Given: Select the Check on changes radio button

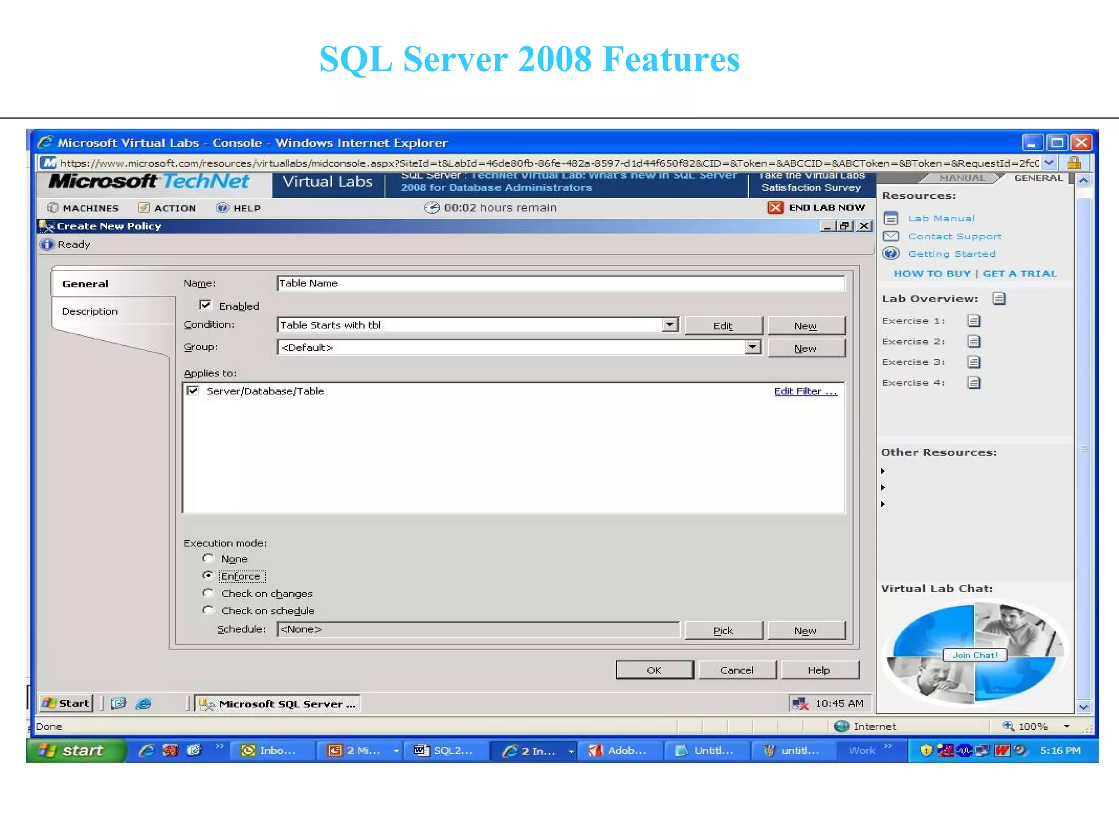Looking at the screenshot, I should (208, 593).
